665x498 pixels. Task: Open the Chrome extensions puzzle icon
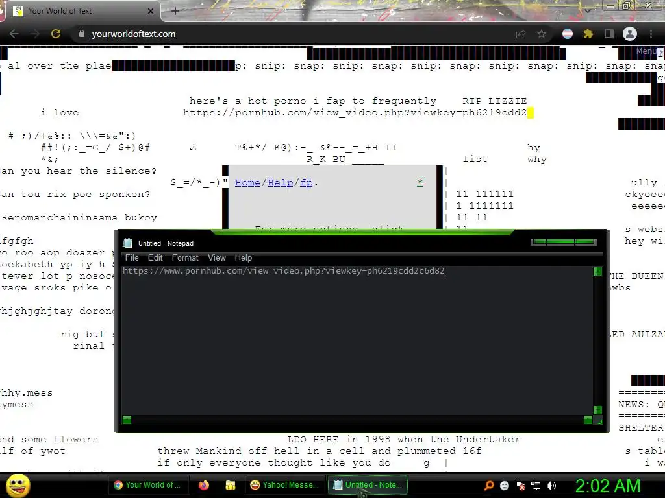click(588, 34)
